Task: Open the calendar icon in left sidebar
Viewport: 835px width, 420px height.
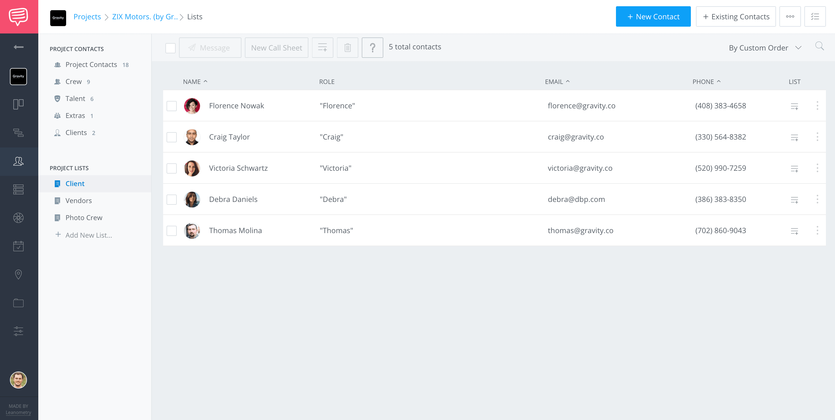Action: 18,246
